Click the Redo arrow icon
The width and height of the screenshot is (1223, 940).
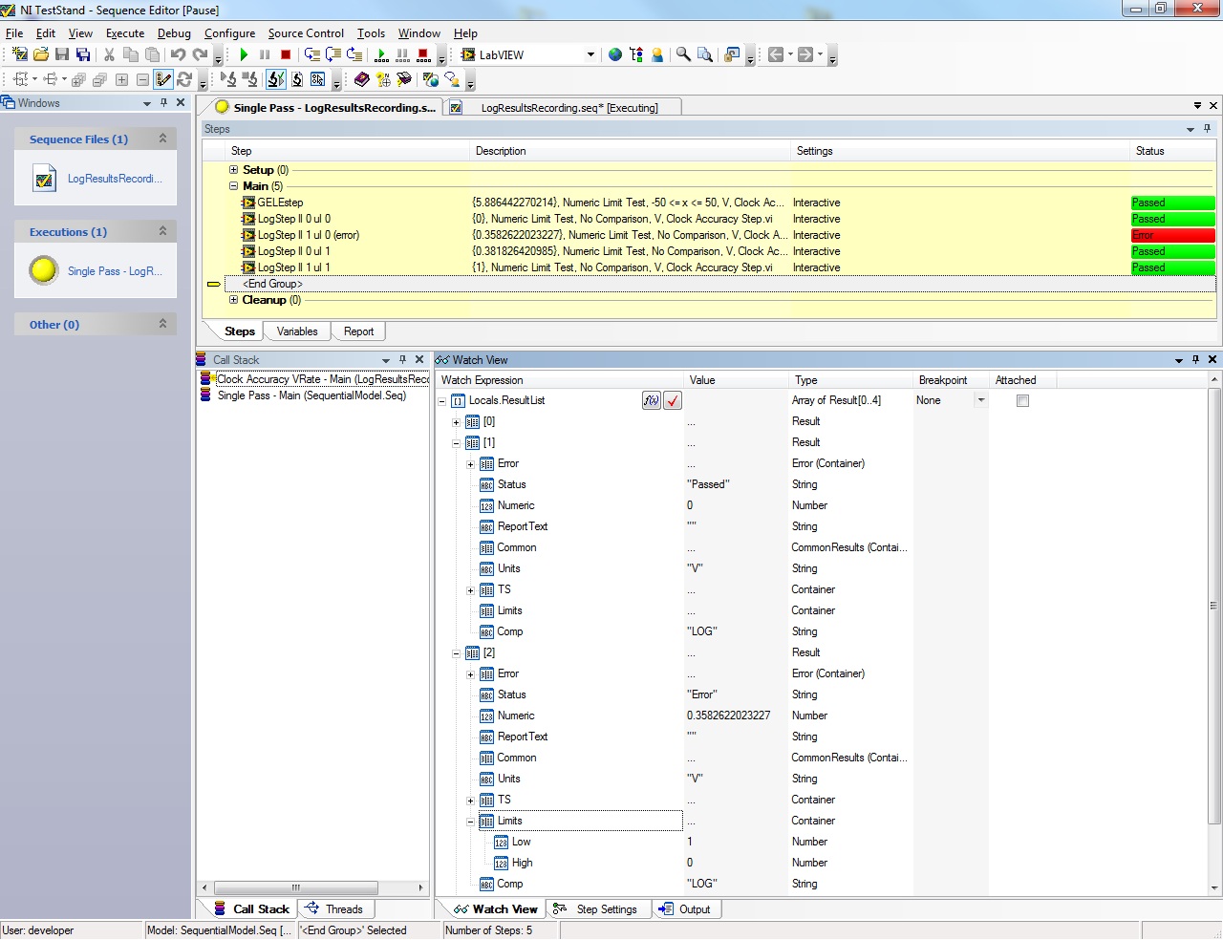[x=200, y=54]
